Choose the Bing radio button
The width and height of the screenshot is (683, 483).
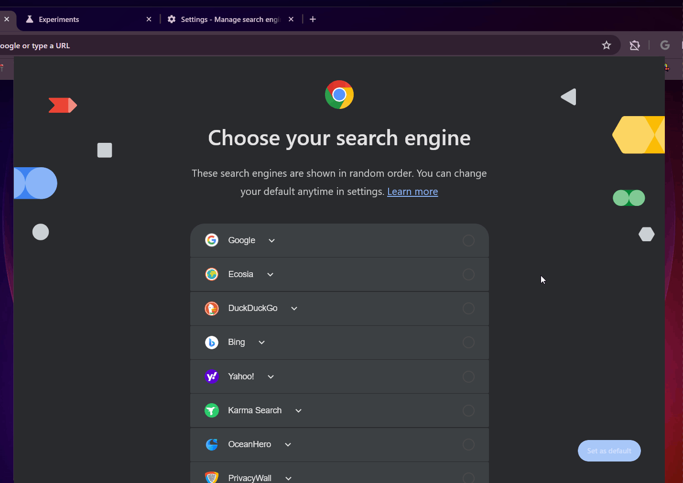coord(468,342)
